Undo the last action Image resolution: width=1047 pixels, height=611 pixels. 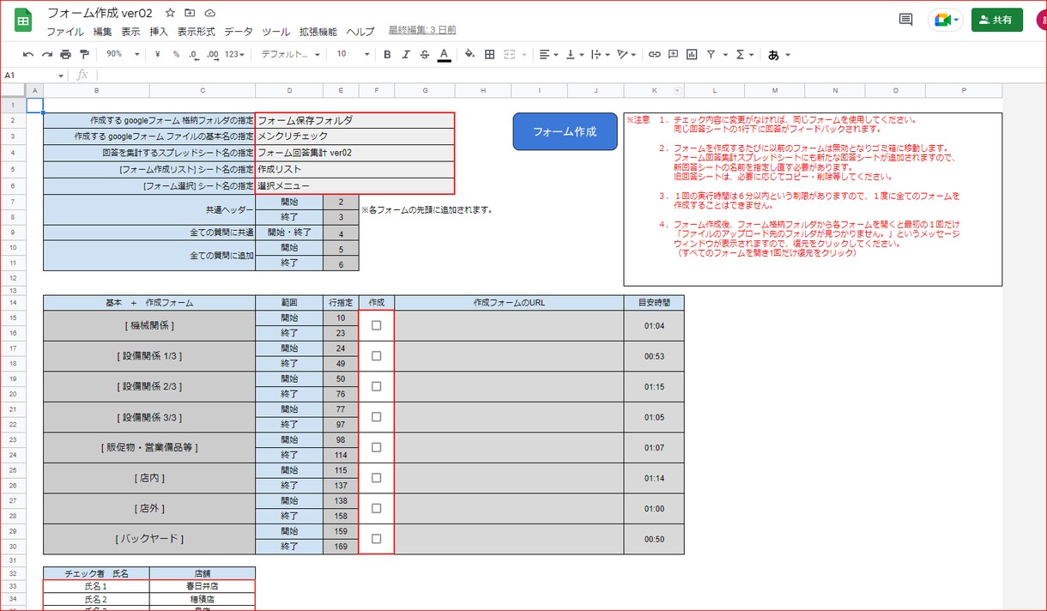click(28, 54)
